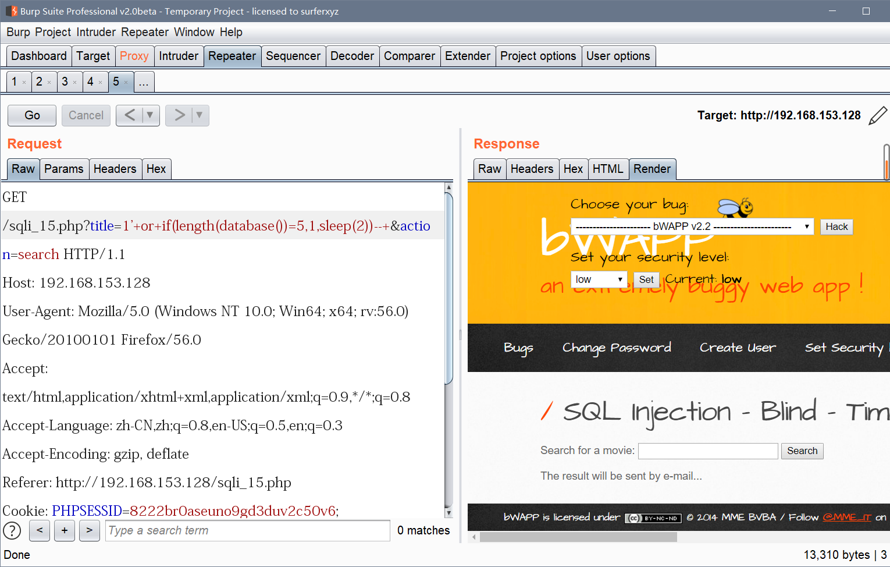Click the help question mark icon

[12, 530]
